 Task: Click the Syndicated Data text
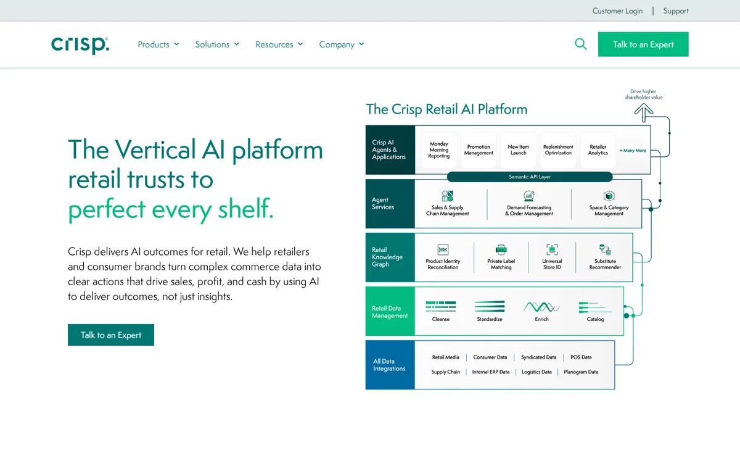538,357
